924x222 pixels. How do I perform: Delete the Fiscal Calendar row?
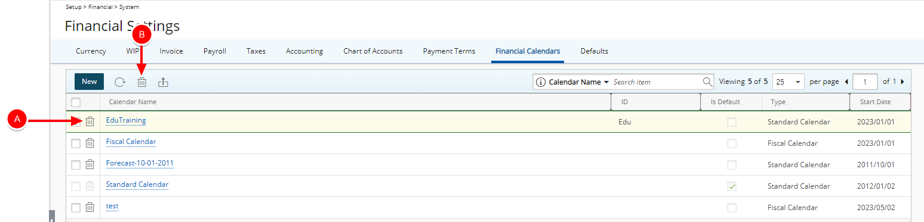click(x=90, y=143)
